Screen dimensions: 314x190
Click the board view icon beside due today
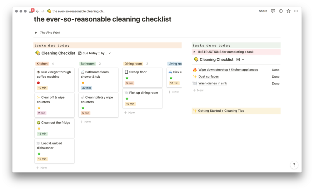(80, 53)
